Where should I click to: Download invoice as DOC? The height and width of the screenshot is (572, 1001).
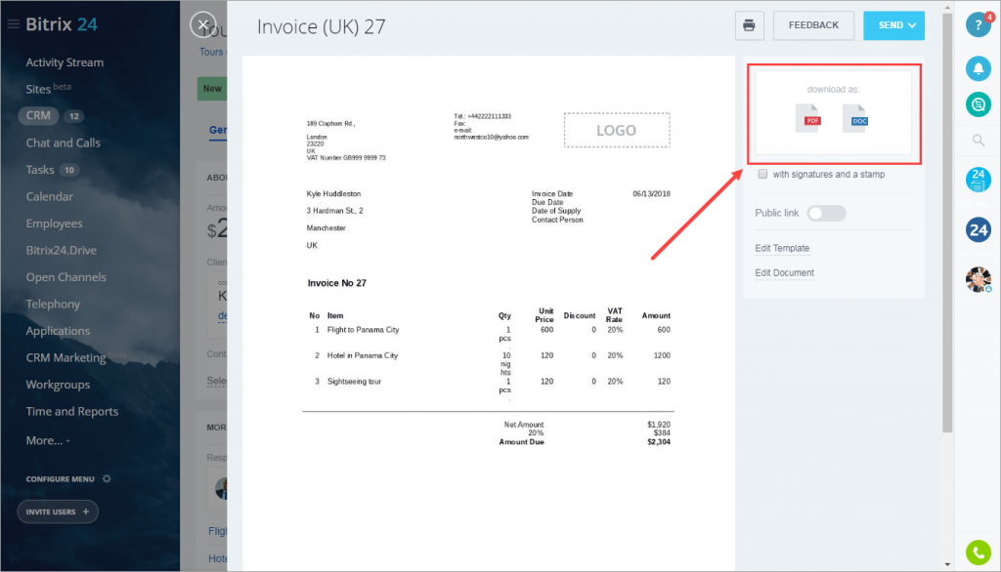click(855, 119)
